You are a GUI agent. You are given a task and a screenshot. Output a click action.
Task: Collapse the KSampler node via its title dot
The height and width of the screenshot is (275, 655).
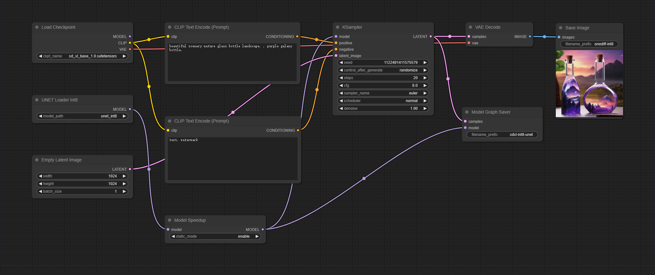point(338,27)
